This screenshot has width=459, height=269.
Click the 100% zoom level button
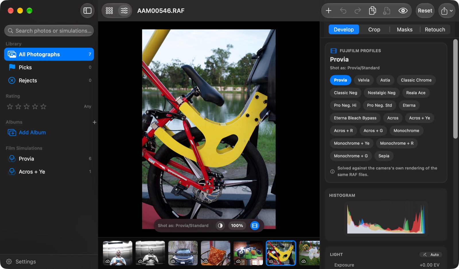coord(237,225)
